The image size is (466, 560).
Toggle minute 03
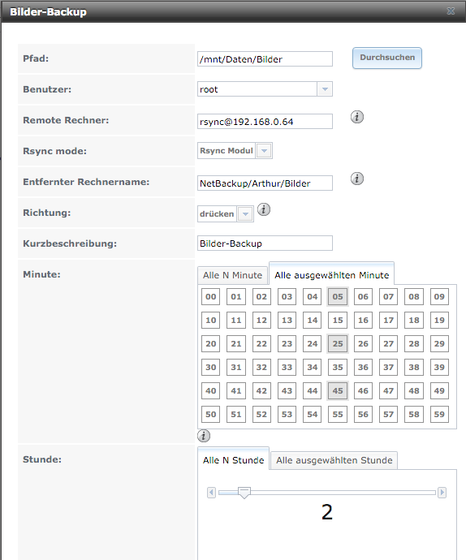287,296
